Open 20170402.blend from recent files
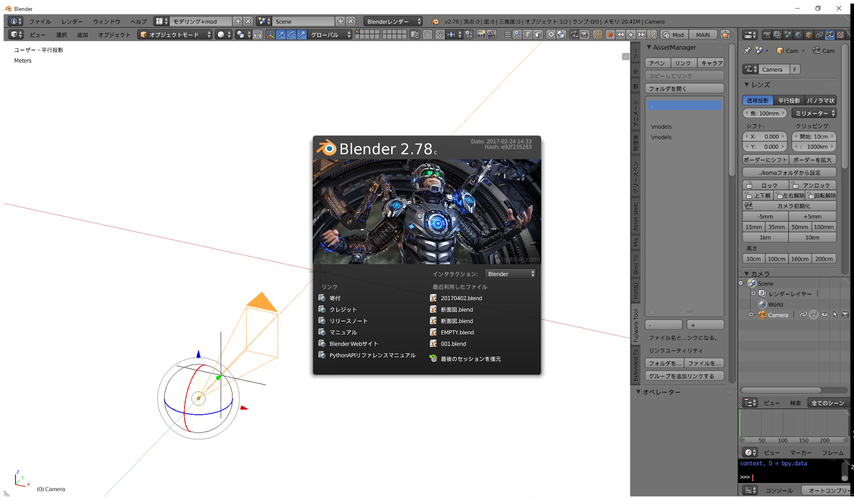Viewport: 854px width, 500px height. point(461,298)
